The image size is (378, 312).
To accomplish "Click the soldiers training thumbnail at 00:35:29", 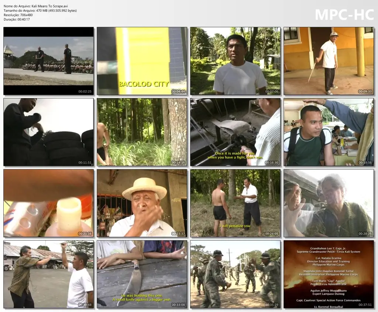I will tap(235, 274).
